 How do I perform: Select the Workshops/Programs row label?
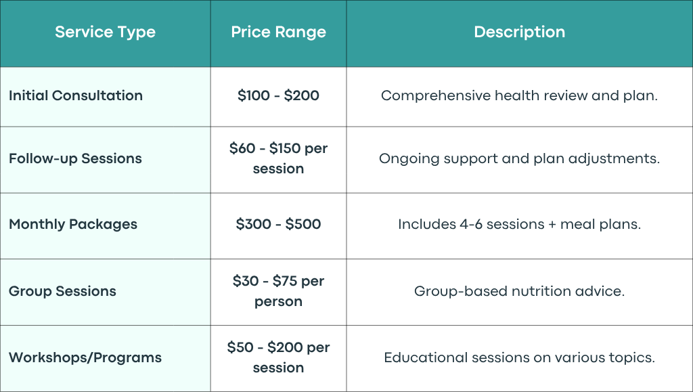pyautogui.click(x=85, y=357)
